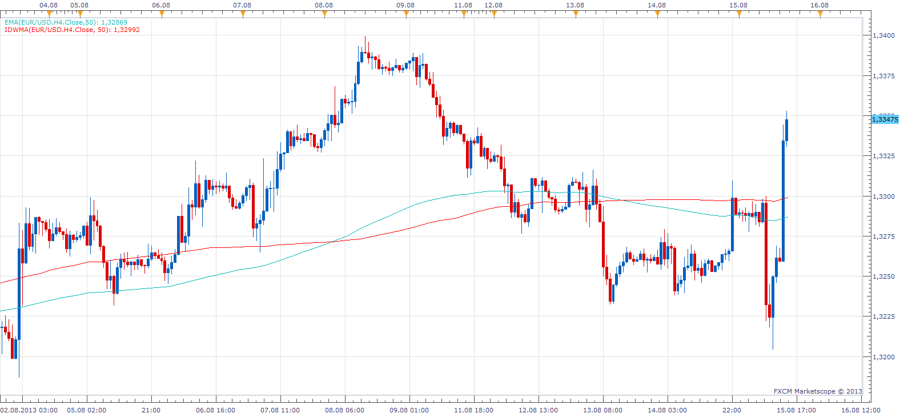Image resolution: width=904 pixels, height=417 pixels.
Task: Select the 12.08 day separator marker
Action: pos(494,13)
